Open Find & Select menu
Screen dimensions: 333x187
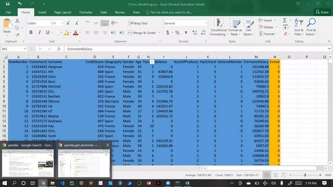click(x=311, y=27)
